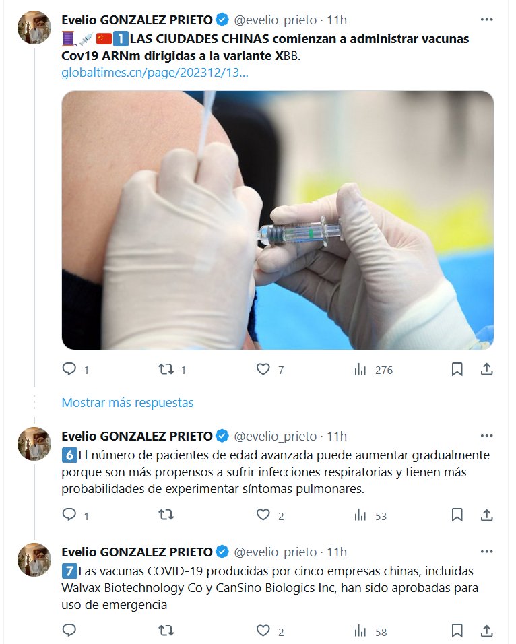
Task: Retweet the Walvax and CanSino tweet
Action: (x=166, y=631)
